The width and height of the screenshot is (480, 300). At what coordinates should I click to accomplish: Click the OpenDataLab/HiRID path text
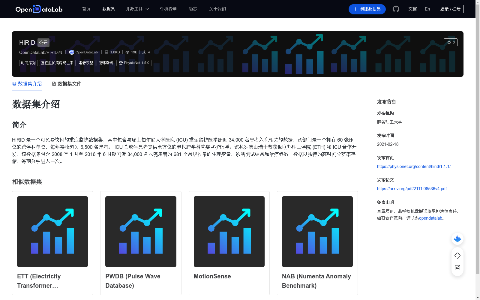pos(38,52)
